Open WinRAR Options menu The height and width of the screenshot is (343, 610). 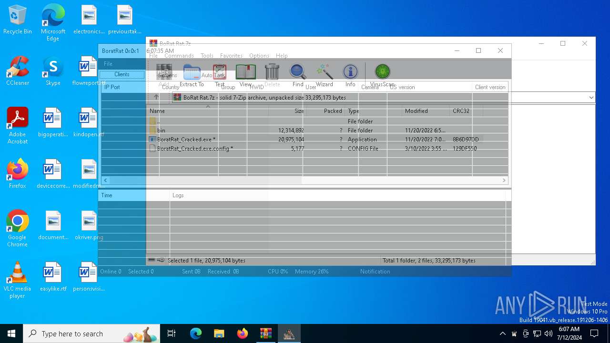click(x=259, y=56)
